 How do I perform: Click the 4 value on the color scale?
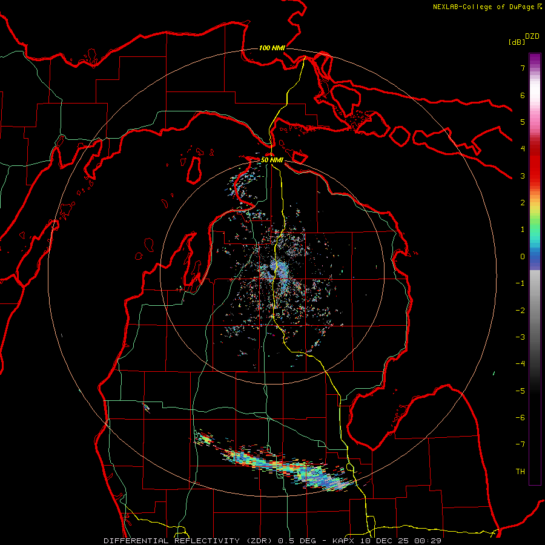(523, 149)
